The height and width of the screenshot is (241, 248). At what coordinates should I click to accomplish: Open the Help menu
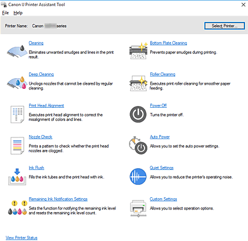pyautogui.click(x=18, y=13)
